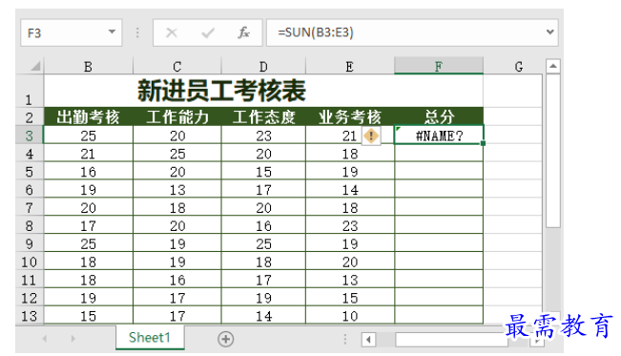
Task: Switch to the Sheet1 tab
Action: [x=150, y=337]
